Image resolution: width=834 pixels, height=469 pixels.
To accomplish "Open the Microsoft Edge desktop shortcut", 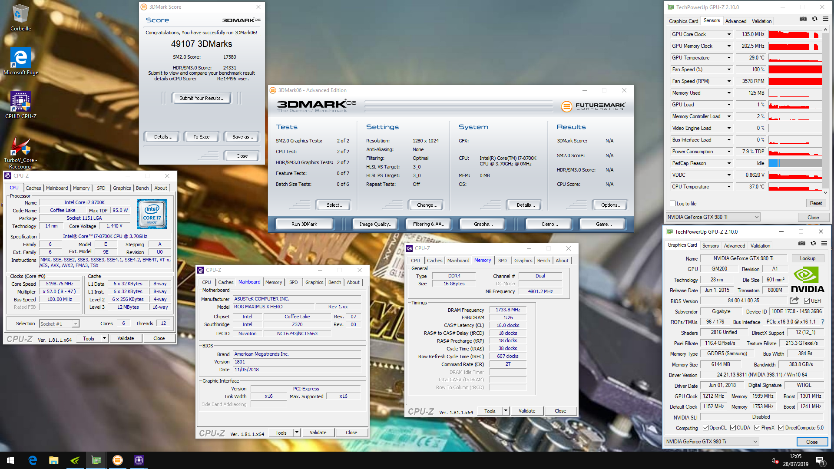I will click(20, 61).
